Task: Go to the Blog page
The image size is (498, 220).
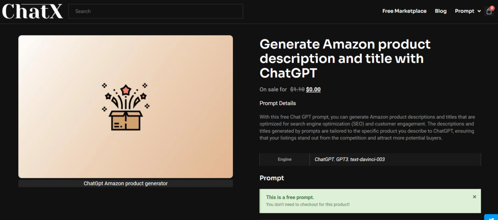Action: click(x=441, y=11)
